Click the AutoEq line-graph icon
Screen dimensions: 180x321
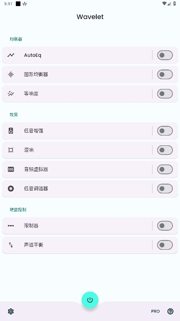pos(11,55)
